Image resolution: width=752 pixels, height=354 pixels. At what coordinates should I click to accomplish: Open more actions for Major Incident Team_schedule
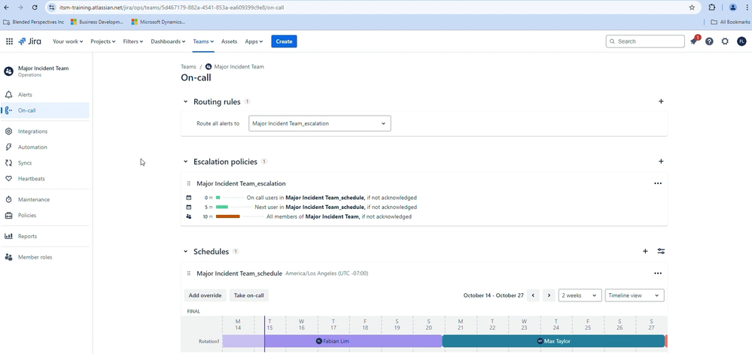pos(657,274)
